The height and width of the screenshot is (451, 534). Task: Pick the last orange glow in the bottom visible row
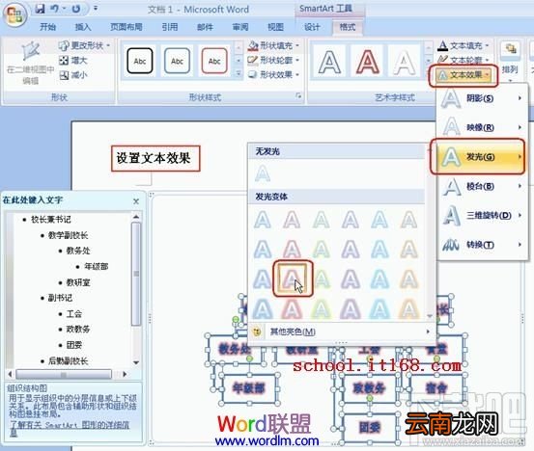coord(408,309)
